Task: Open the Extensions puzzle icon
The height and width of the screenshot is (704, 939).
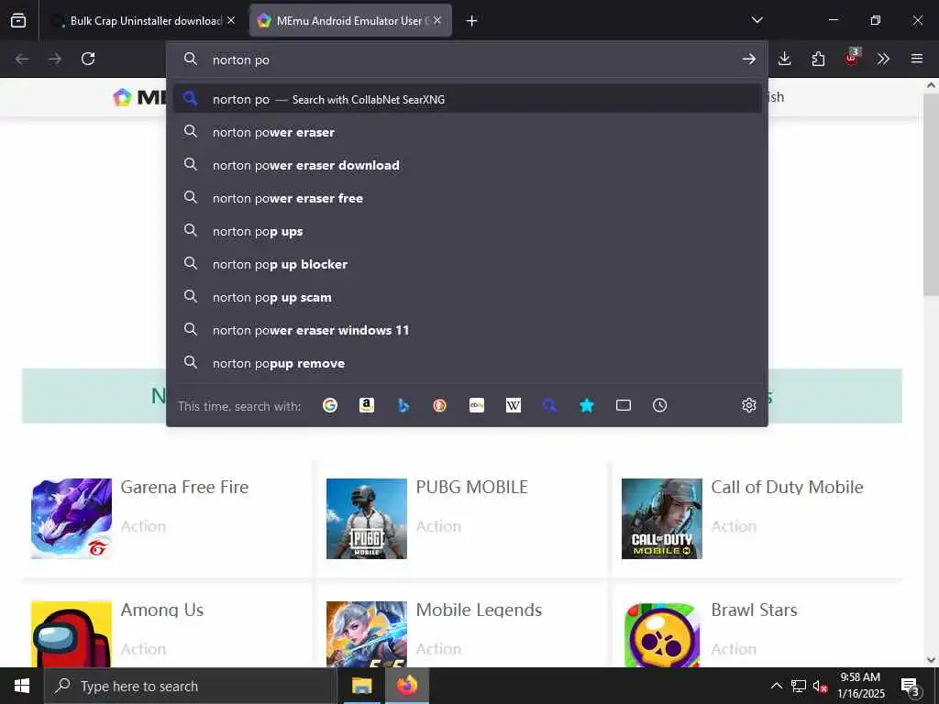Action: coord(818,59)
